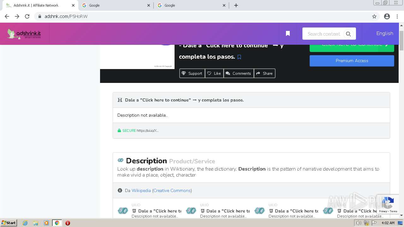Click the lock icon in address bar
404x227 pixels.
pyautogui.click(x=40, y=16)
